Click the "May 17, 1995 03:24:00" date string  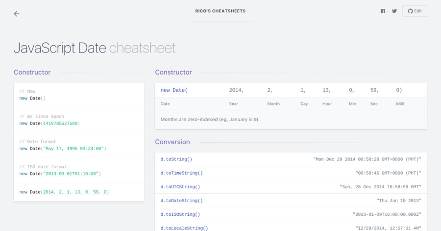pos(73,149)
